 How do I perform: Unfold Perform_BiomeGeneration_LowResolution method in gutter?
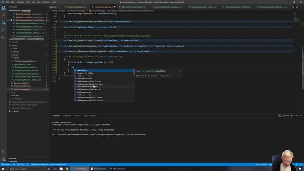[58, 22]
